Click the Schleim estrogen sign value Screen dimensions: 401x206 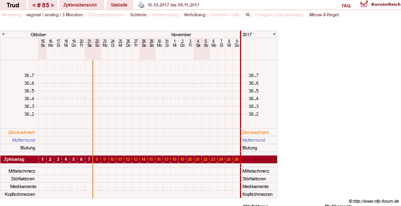(138, 15)
